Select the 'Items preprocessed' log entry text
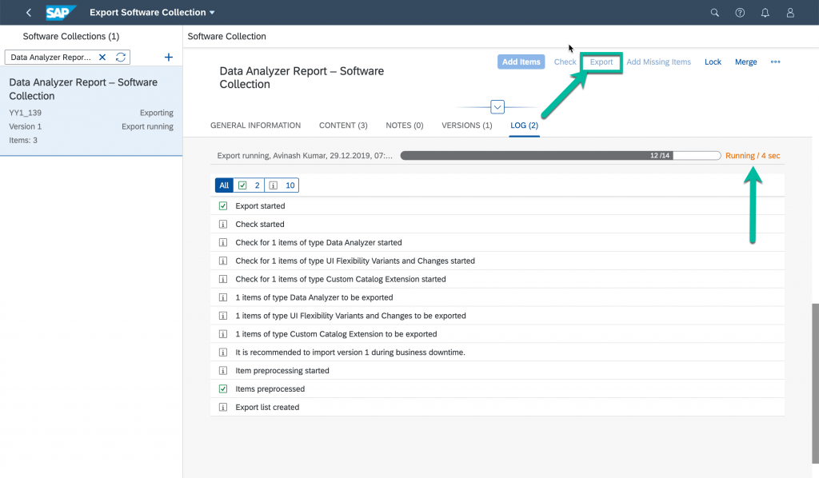Image resolution: width=819 pixels, height=478 pixels. tap(270, 388)
